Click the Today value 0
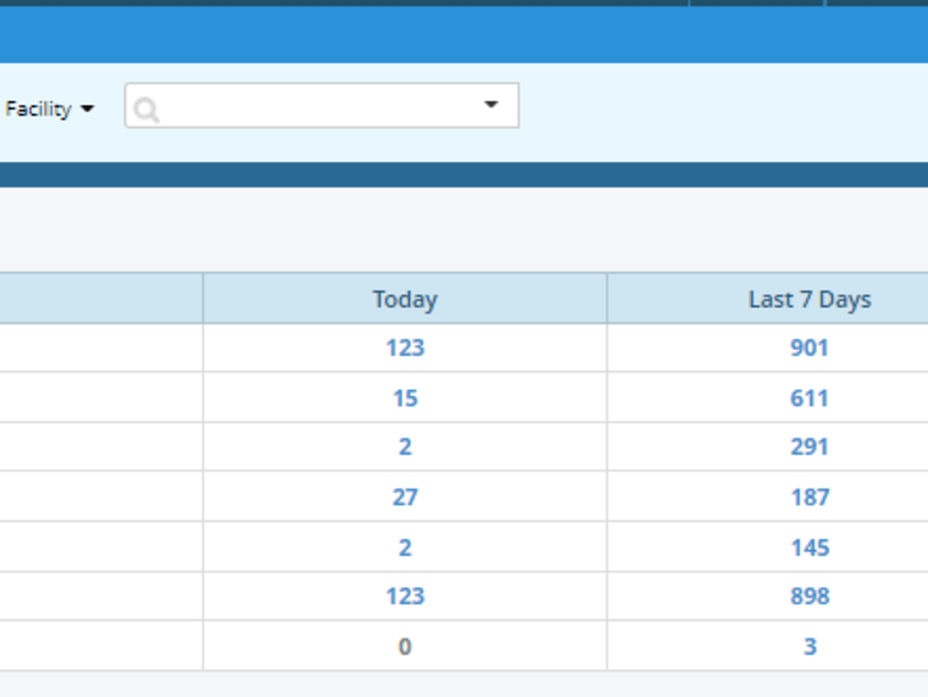Viewport: 928px width, 697px height. coord(405,647)
